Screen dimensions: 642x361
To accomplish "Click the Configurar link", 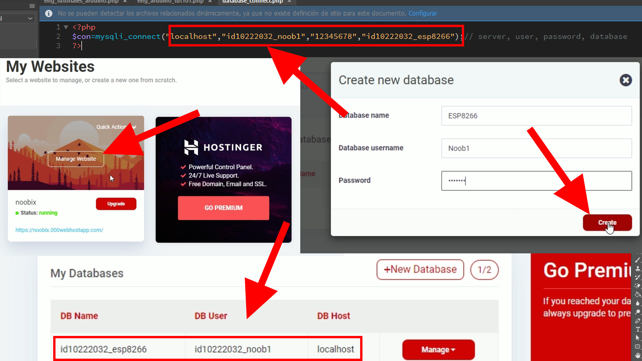I will coord(423,13).
